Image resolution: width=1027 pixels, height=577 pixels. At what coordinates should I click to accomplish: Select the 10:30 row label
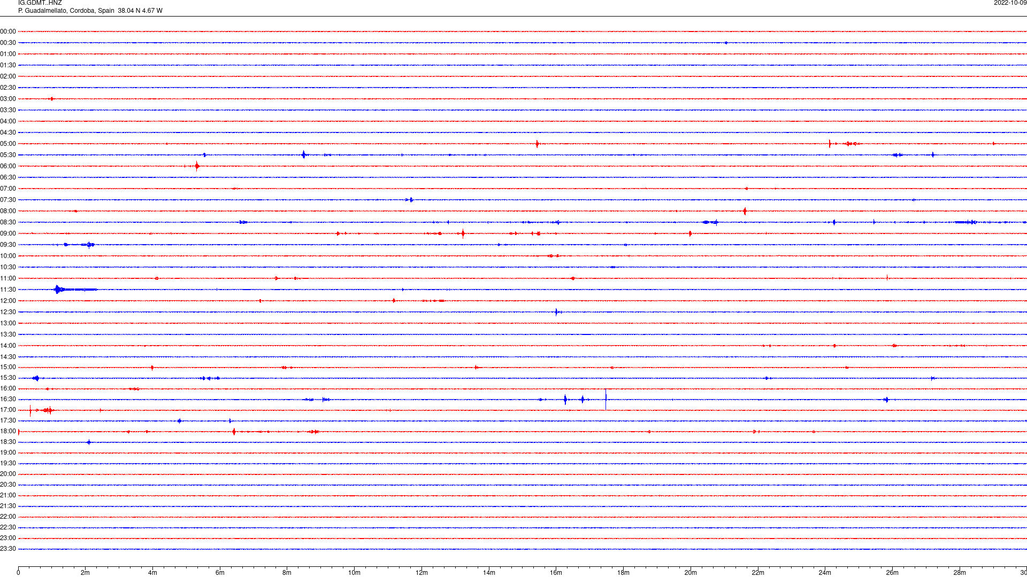[8, 267]
